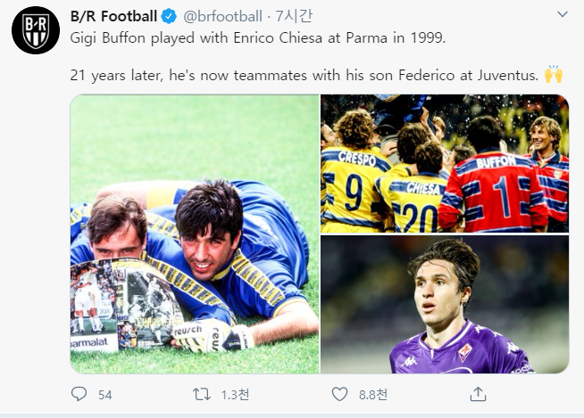
Task: Open the photo of players lying on grass
Action: pyautogui.click(x=195, y=234)
